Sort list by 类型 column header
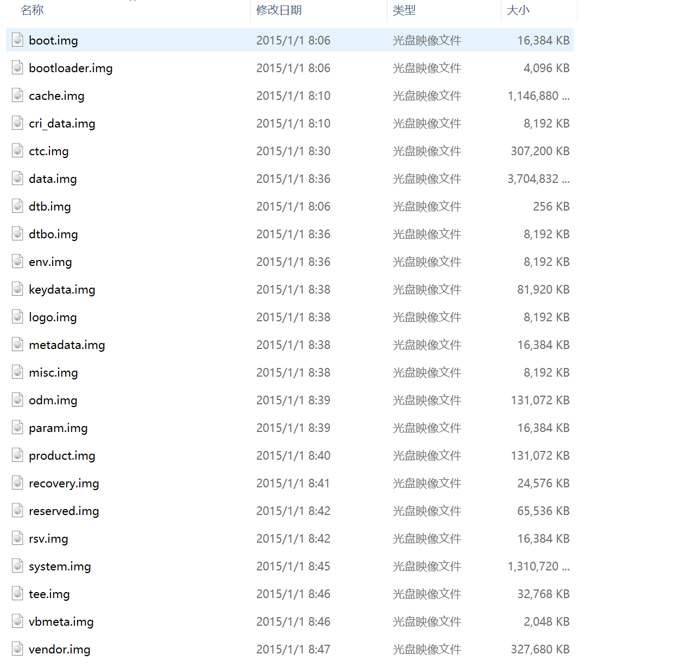Viewport: 686px width, 667px height. (404, 10)
